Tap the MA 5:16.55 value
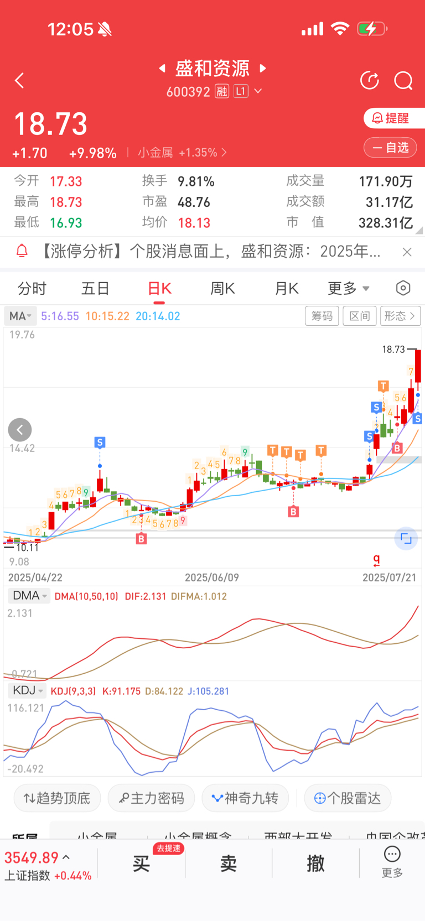425x921 pixels. click(60, 316)
